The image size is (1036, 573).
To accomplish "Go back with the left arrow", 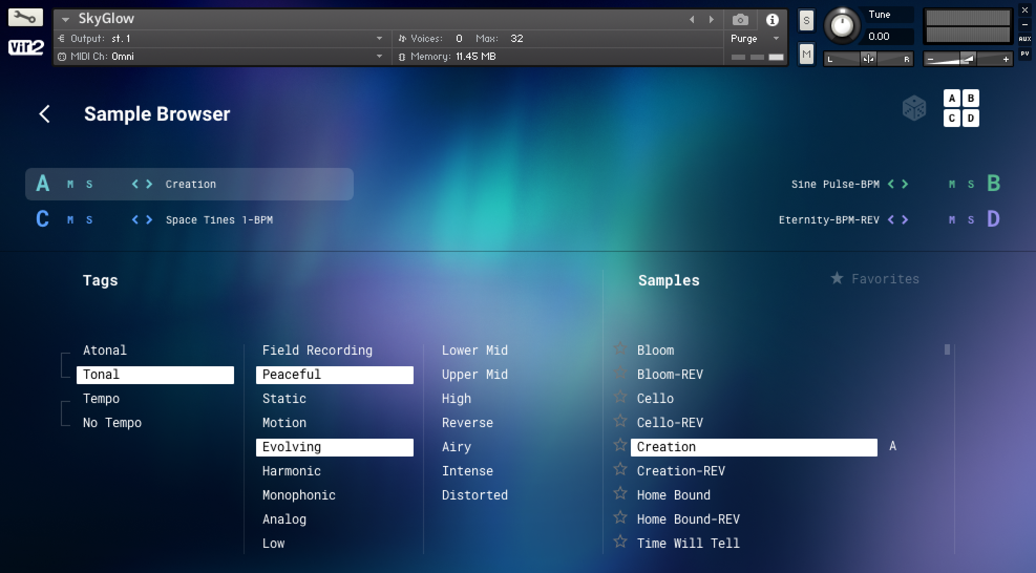I will [45, 114].
